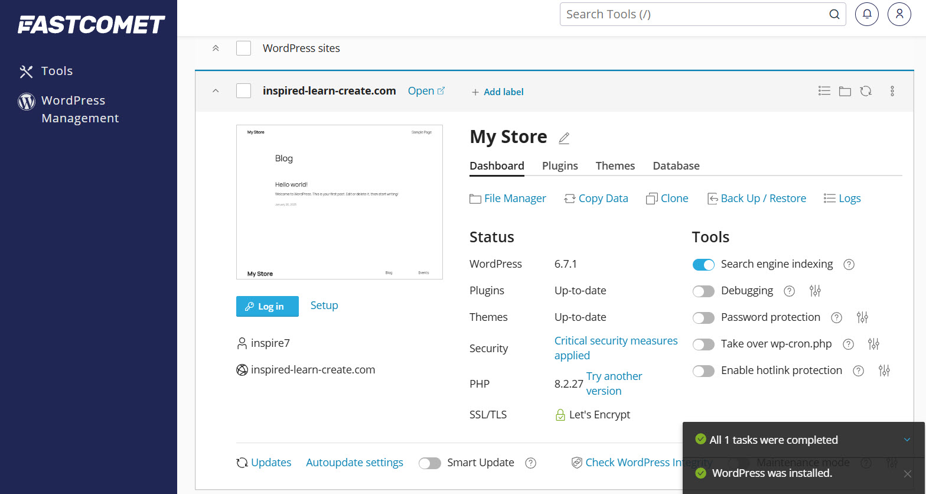Click WordPress version 6.7.1 text
The image size is (926, 494).
[566, 264]
